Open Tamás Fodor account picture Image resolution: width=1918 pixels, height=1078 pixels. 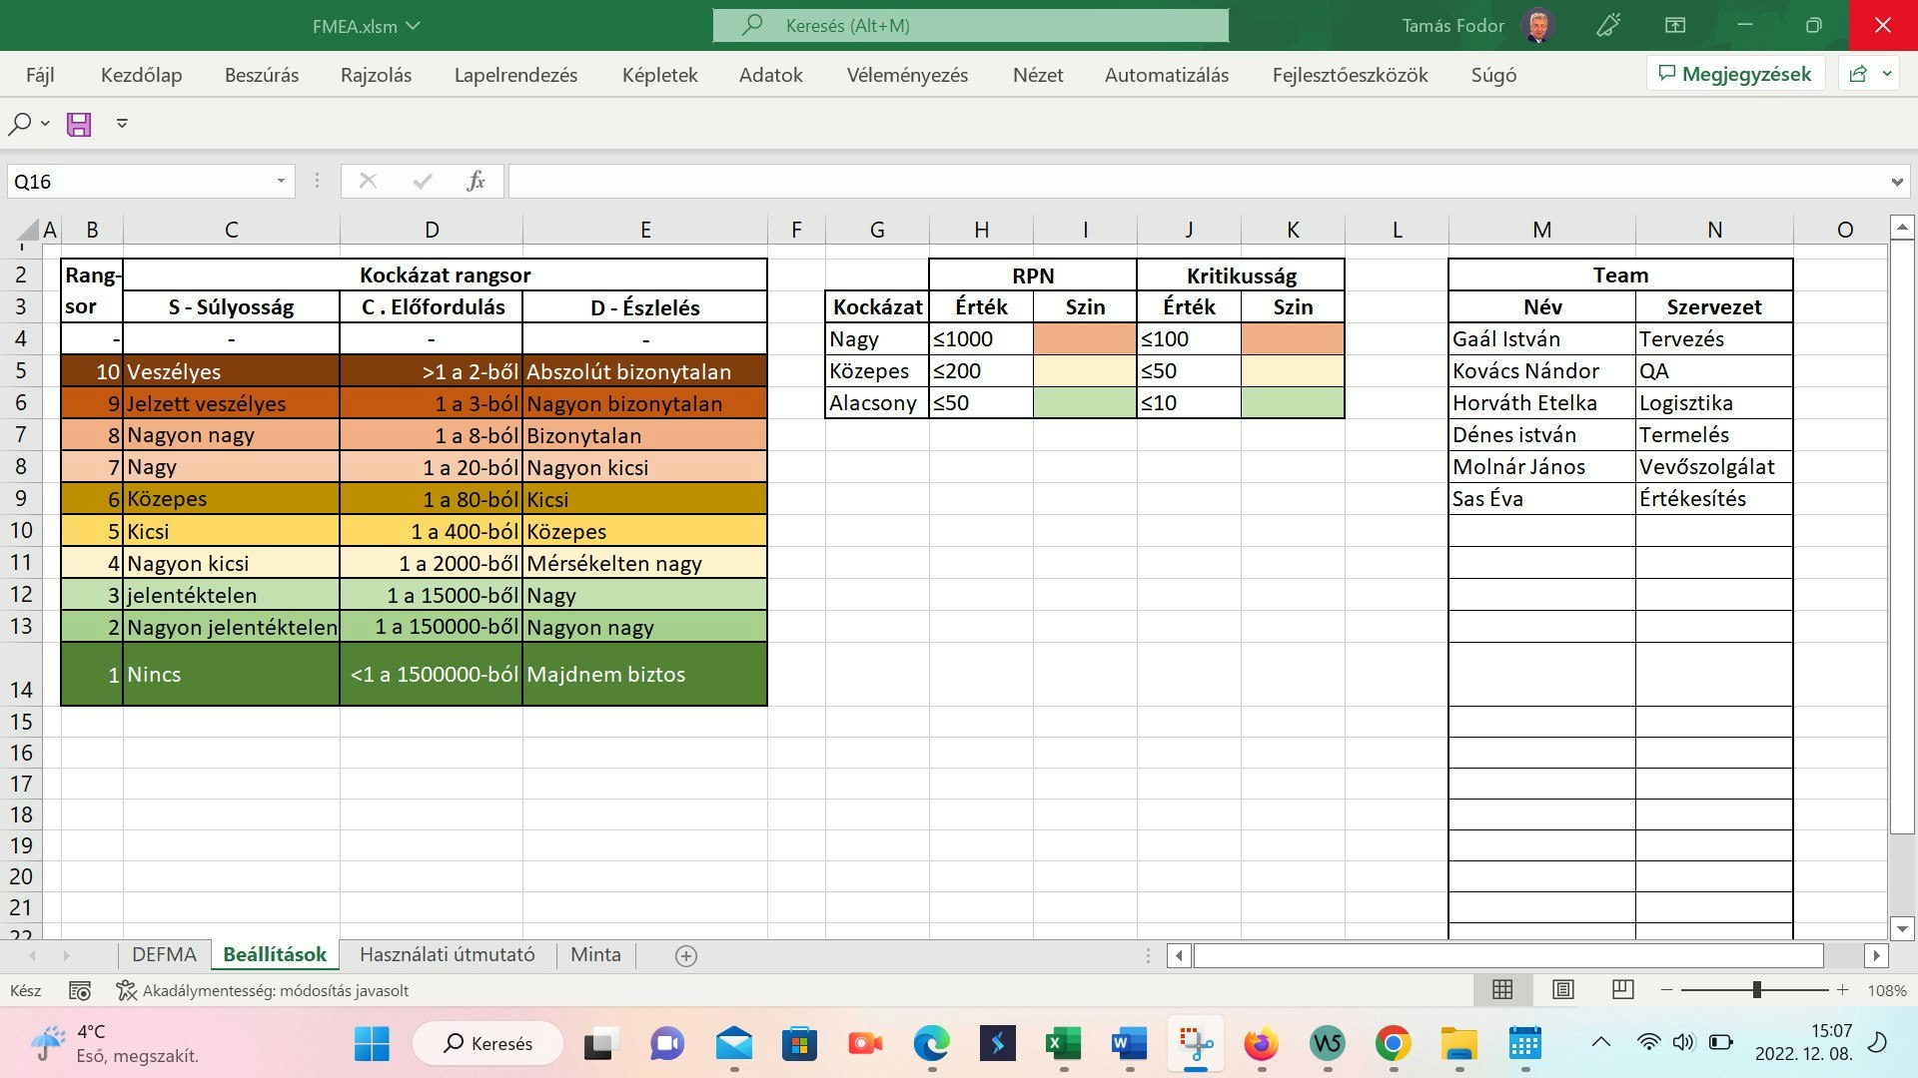[x=1538, y=26]
